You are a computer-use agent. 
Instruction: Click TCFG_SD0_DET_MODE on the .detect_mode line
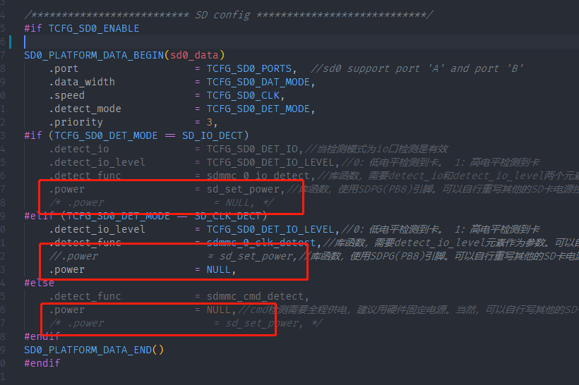(x=258, y=109)
